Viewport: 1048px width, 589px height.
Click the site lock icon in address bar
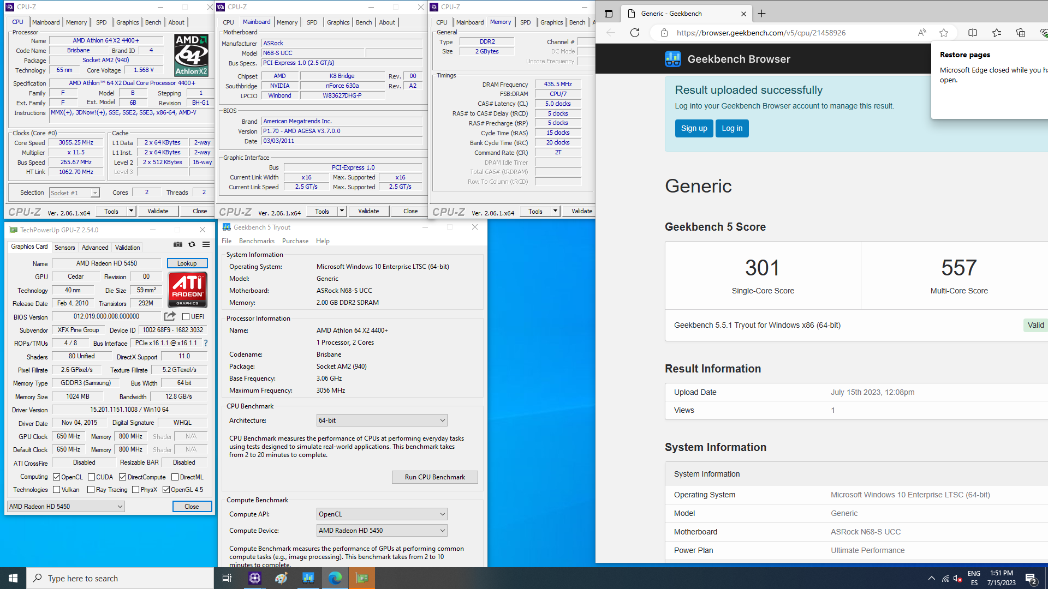click(x=664, y=33)
